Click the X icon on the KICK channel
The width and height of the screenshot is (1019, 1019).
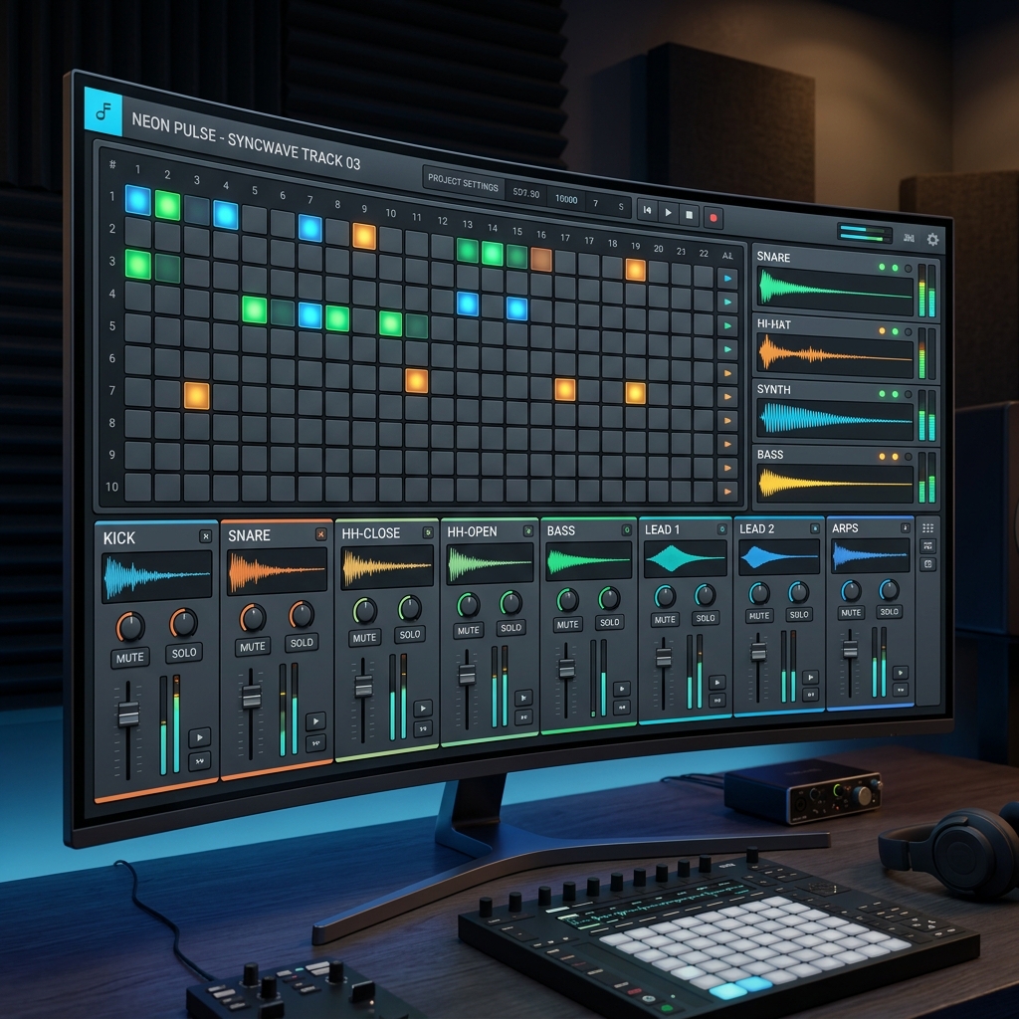[205, 536]
